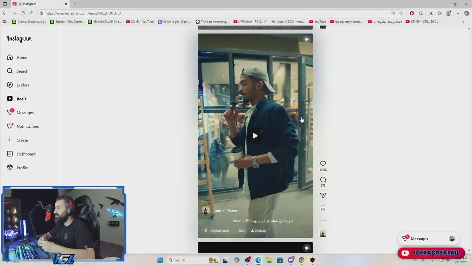Open OBS Studio from taskbar
This screenshot has width=472, height=266.
point(247,260)
